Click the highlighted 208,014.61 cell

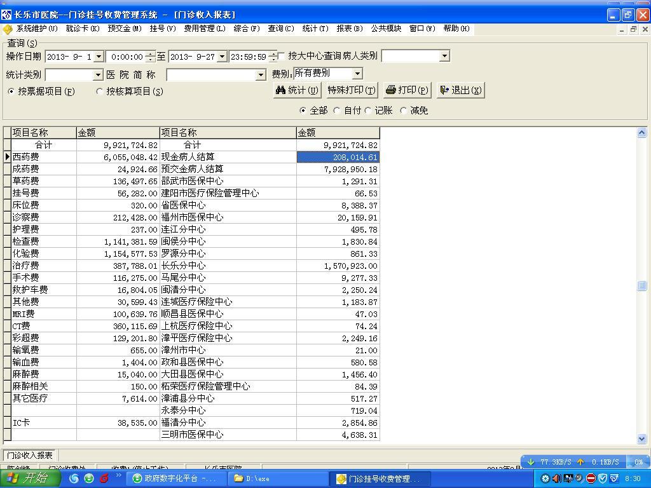pyautogui.click(x=338, y=157)
